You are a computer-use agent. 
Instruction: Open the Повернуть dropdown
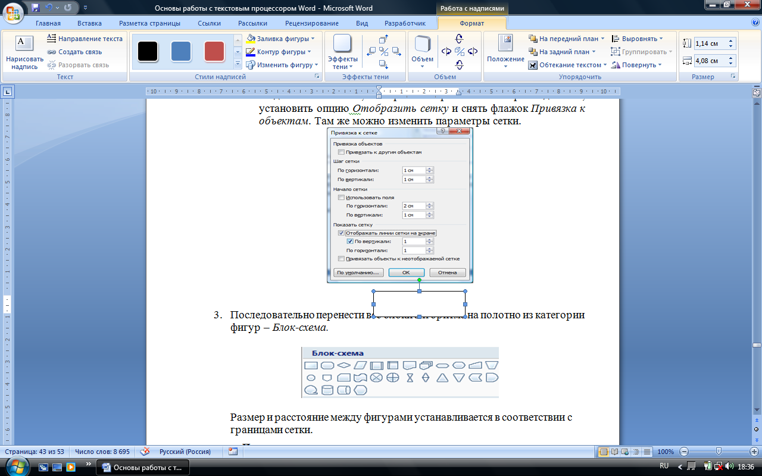coord(637,65)
